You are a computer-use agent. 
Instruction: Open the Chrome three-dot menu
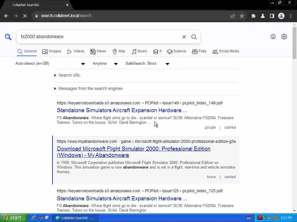tap(291, 16)
